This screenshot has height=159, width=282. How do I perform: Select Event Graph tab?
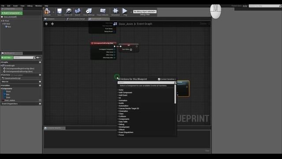tap(99, 19)
